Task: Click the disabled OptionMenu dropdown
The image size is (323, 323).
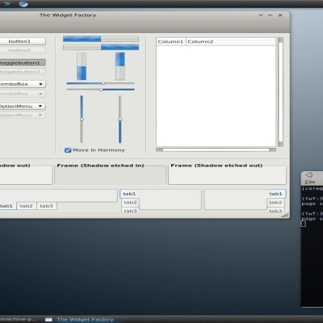Action: (23, 115)
